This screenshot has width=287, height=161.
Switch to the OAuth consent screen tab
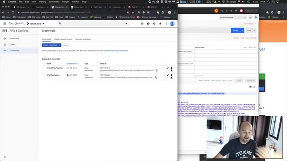pos(63,39)
